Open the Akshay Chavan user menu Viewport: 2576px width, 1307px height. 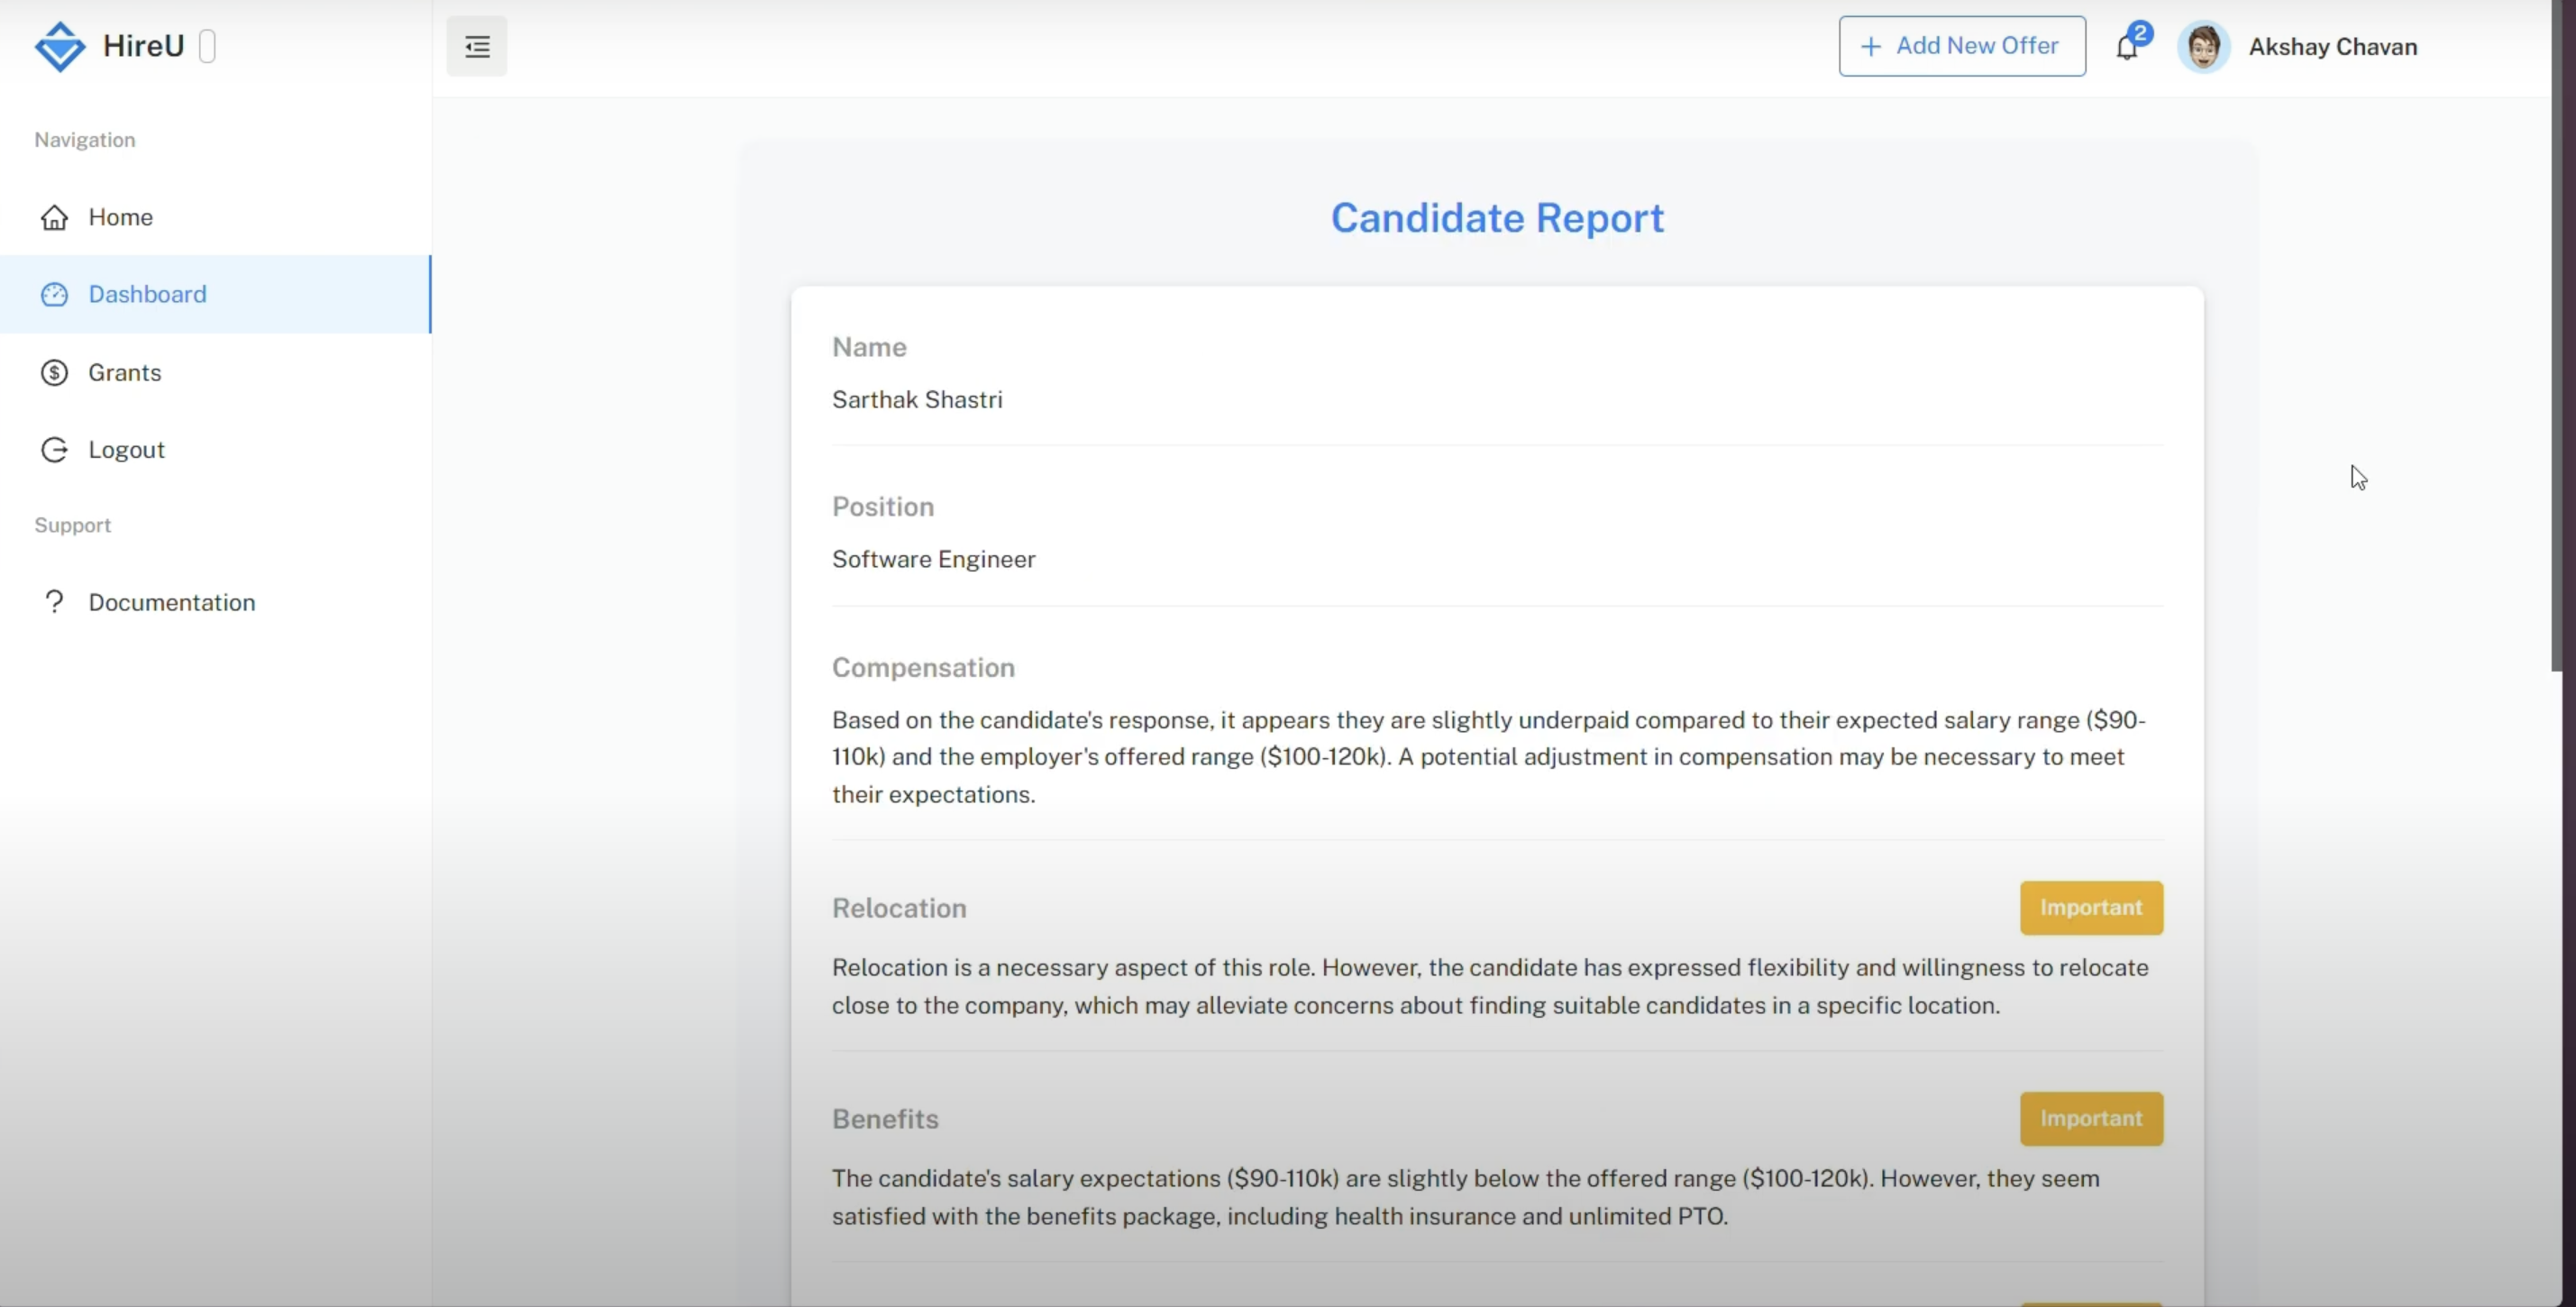click(x=2332, y=46)
